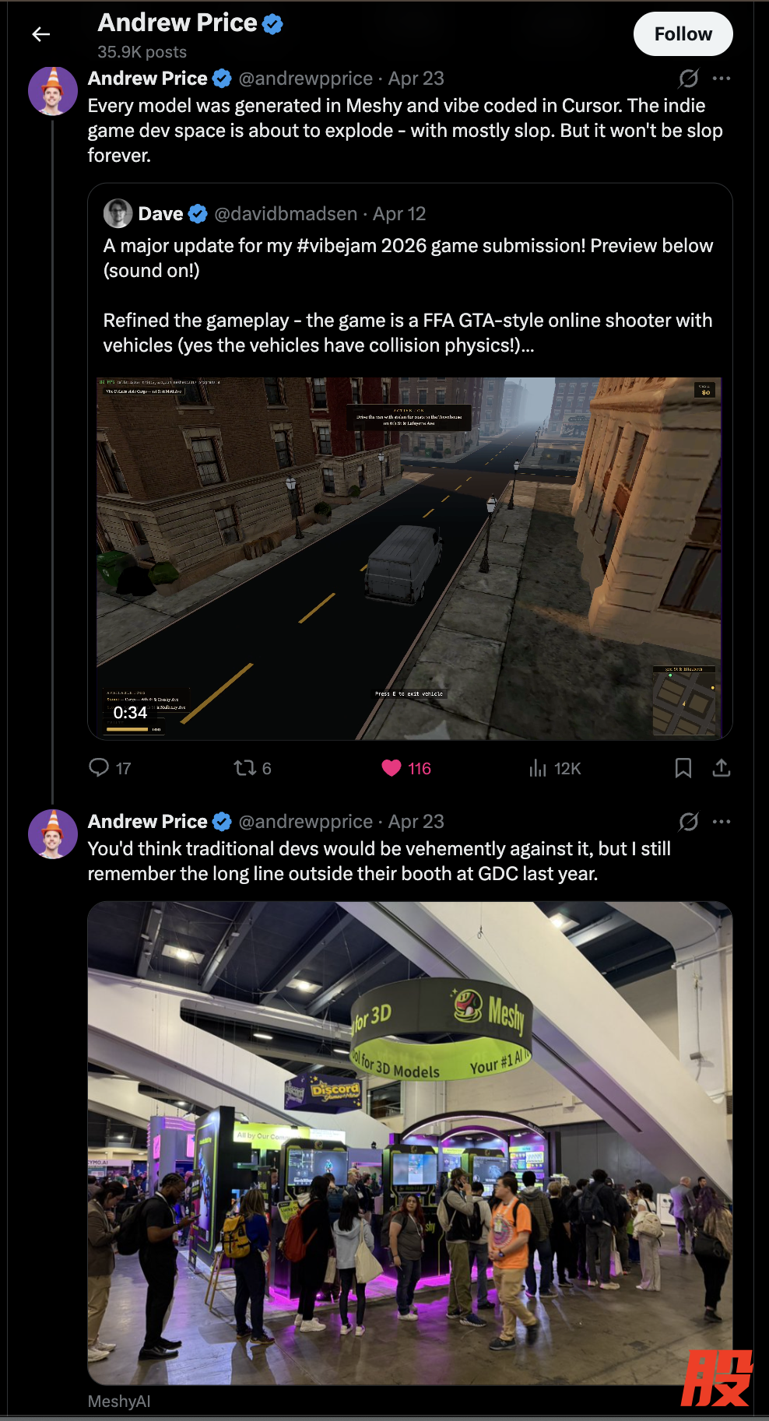Repost the post with 6 reposts

click(x=252, y=768)
